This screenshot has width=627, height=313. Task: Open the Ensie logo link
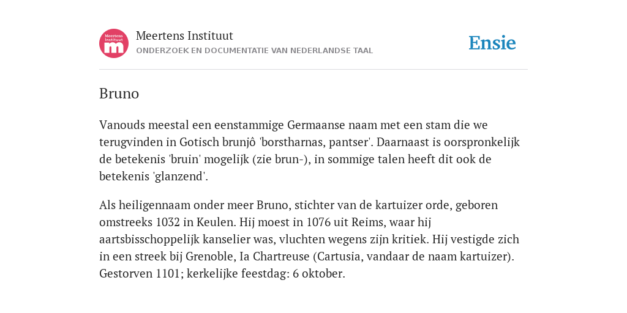pos(492,43)
